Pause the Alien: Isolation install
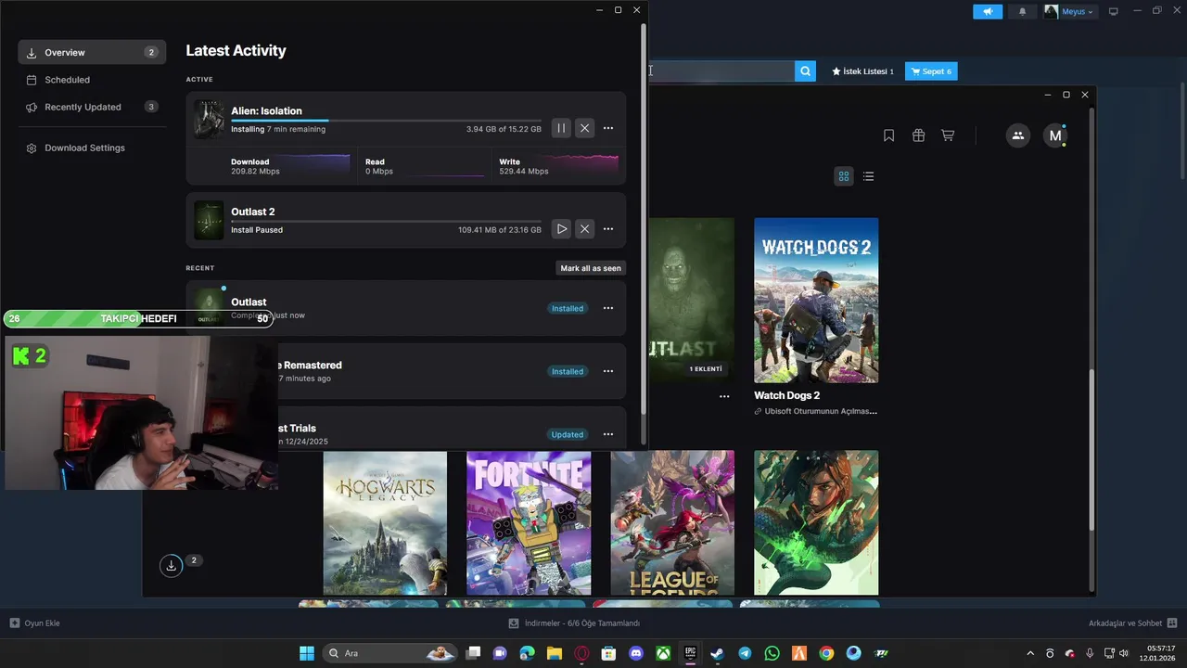Screen dimensions: 1187x668 [x=561, y=128]
